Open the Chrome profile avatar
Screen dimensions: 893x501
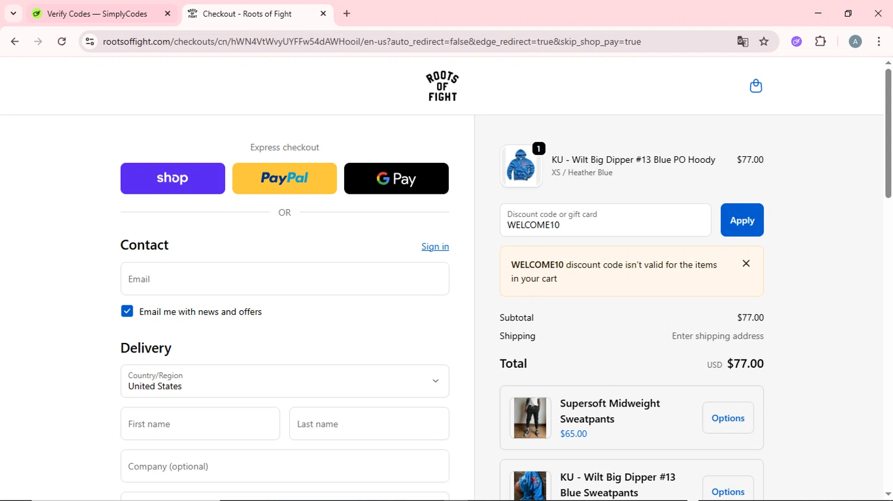pos(855,42)
